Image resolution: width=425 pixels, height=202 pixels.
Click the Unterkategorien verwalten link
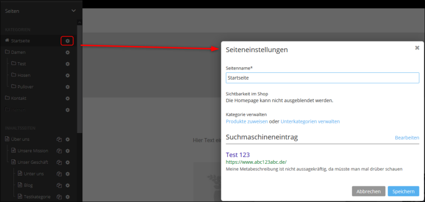click(x=310, y=121)
